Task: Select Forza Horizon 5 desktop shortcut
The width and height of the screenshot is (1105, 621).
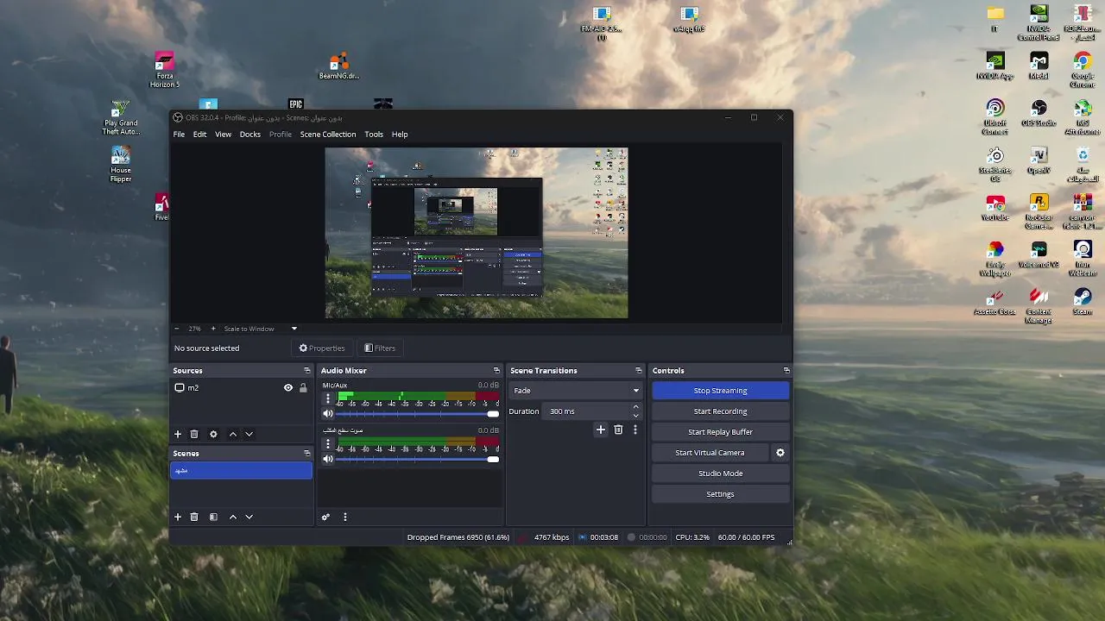Action: pos(164,70)
